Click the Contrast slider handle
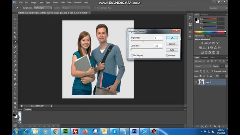 (131, 49)
